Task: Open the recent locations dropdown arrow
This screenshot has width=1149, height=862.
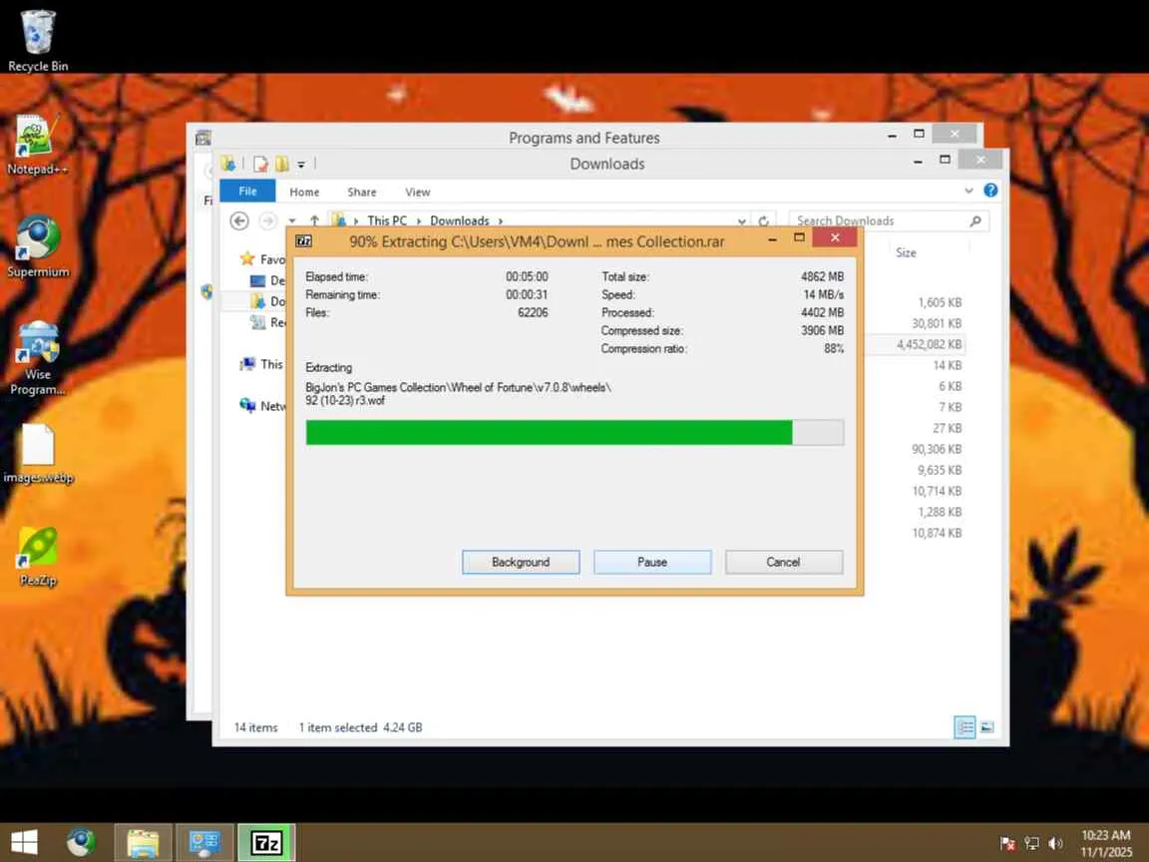Action: point(292,220)
